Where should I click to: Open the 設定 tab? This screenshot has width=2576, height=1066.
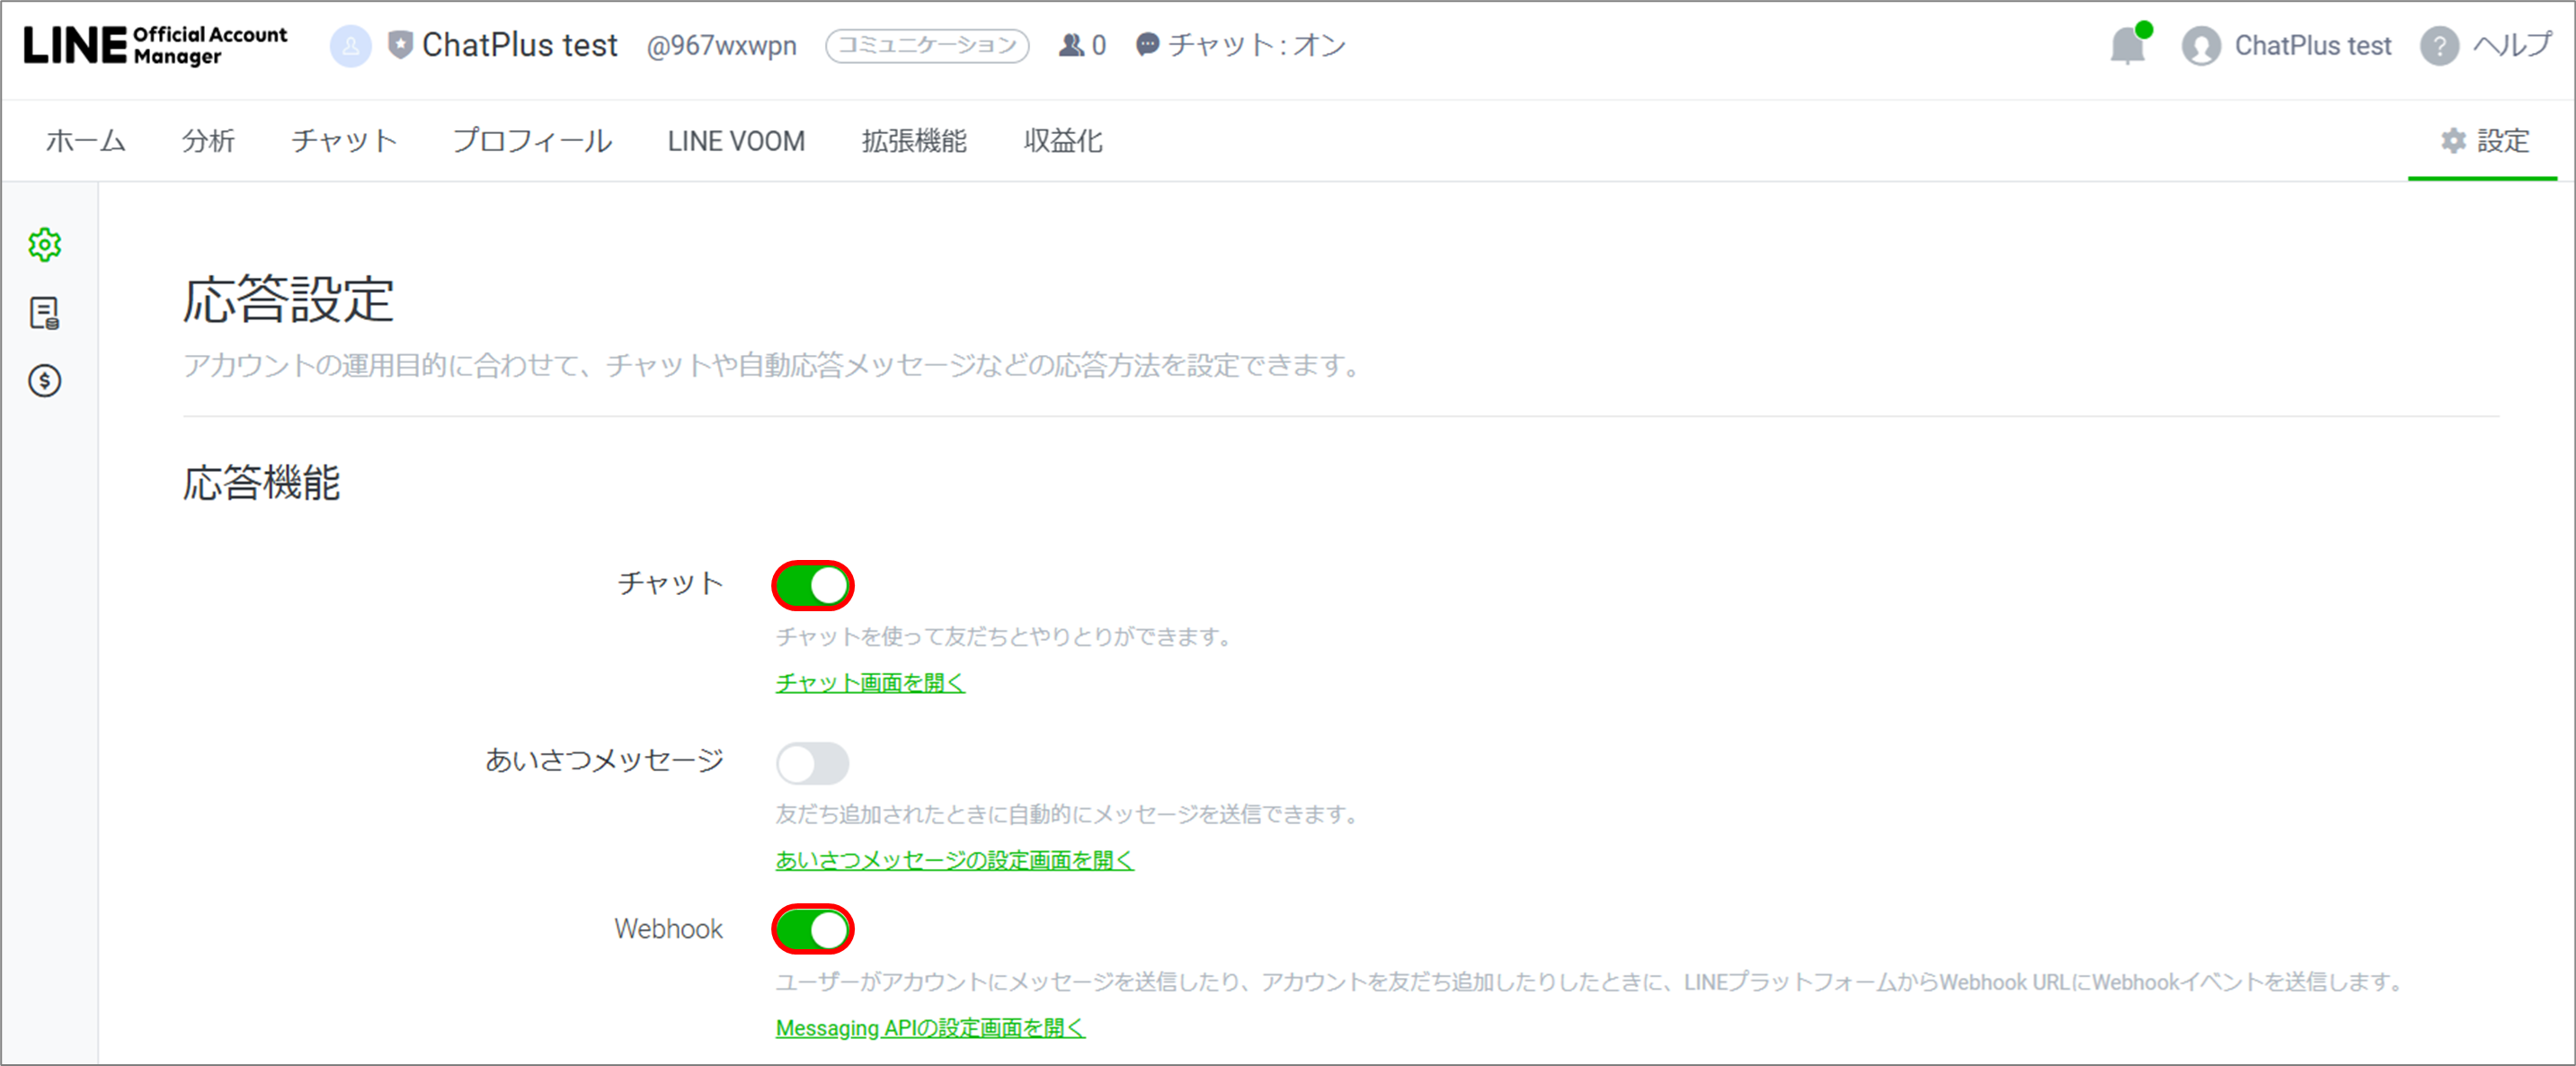click(x=2484, y=141)
